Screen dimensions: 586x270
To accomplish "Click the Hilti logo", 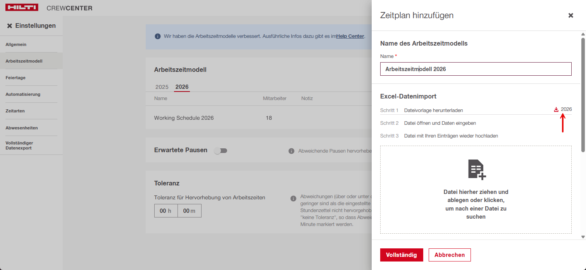I will [x=22, y=8].
